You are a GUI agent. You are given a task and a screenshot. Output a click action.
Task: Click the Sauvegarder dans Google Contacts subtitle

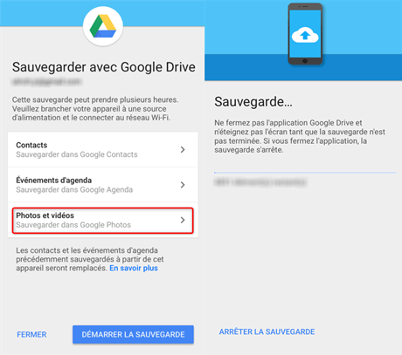(77, 154)
